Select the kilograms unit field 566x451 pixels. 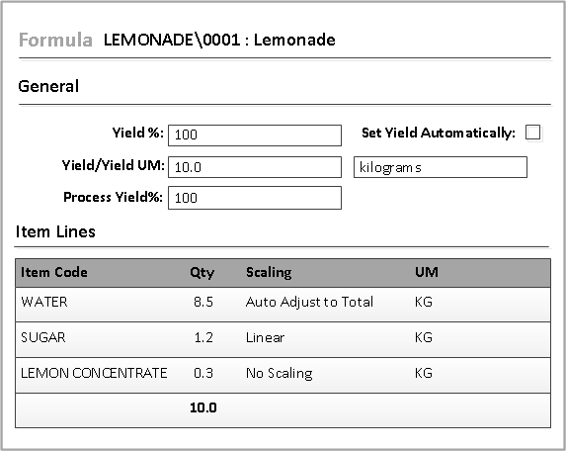[x=440, y=167]
